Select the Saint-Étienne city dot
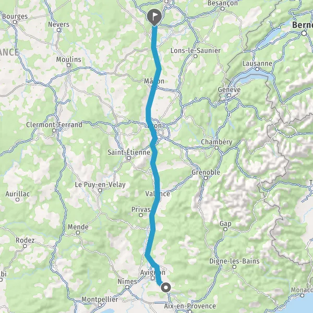Screen dimensions: 313x313 [129, 158]
